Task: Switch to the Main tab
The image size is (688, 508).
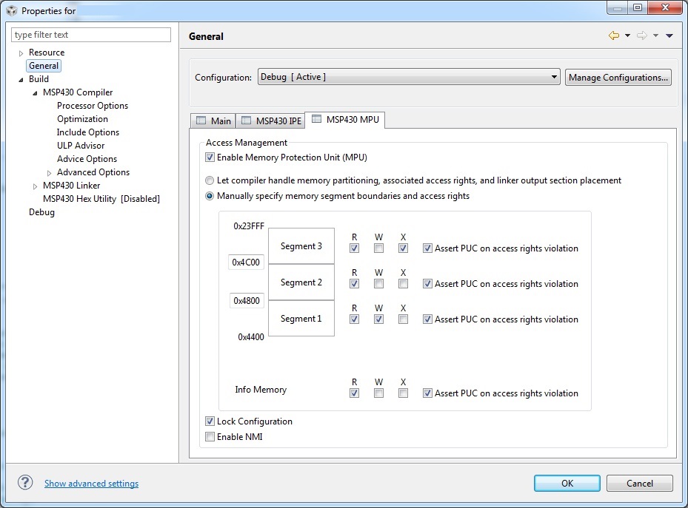Action: 213,121
